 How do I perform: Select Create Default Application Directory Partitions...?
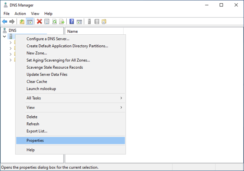tap(71, 46)
